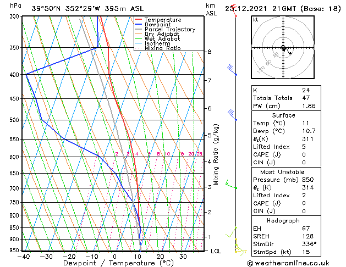Click the green wind barb at 700 hPa
The image size is (346, 267).
pyautogui.click(x=231, y=185)
